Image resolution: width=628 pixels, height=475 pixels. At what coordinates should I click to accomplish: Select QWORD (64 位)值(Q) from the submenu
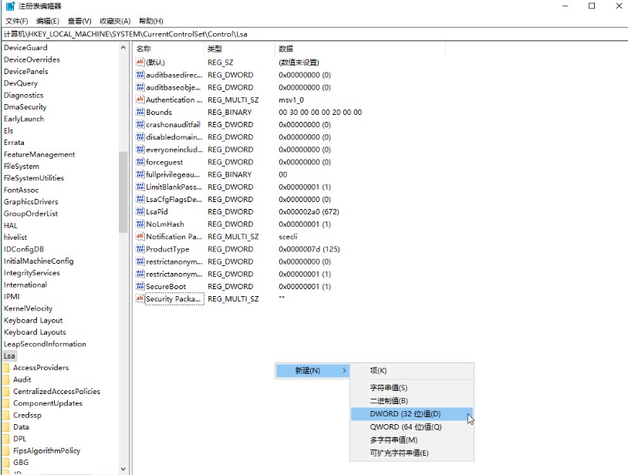pyautogui.click(x=404, y=426)
